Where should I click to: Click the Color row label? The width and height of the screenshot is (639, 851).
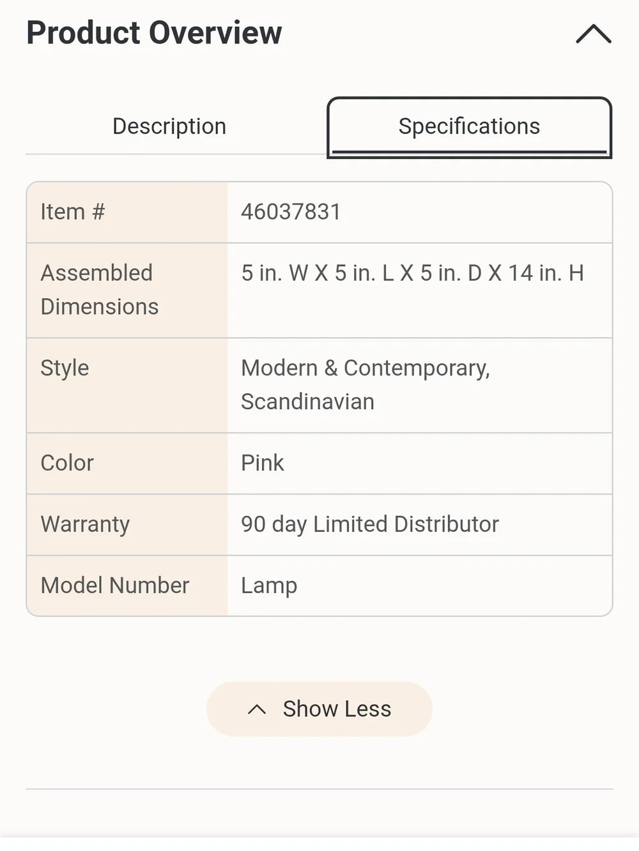pos(67,463)
